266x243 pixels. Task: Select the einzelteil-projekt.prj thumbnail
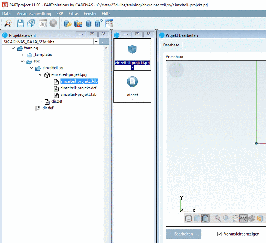click(x=132, y=54)
